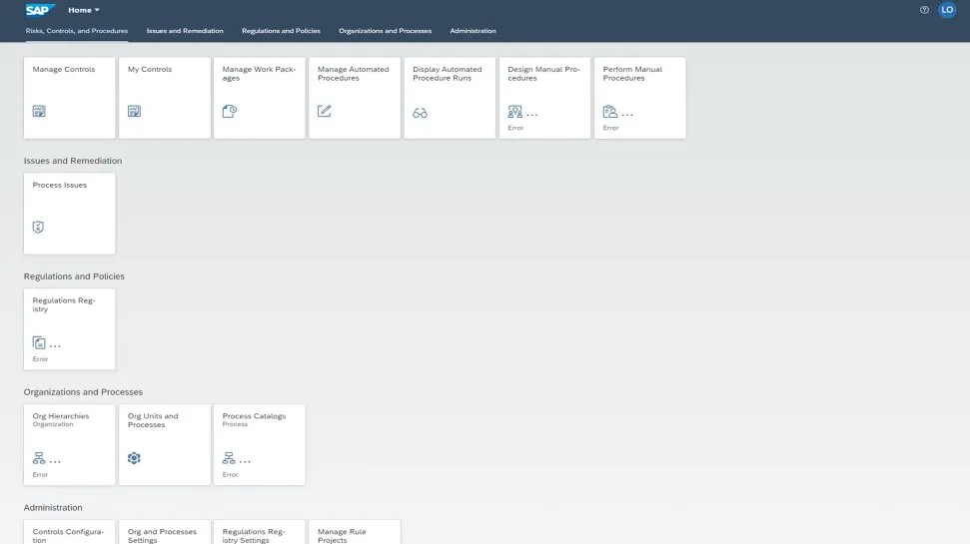Expand the Home dropdown menu
This screenshot has width=970, height=544.
tap(84, 10)
